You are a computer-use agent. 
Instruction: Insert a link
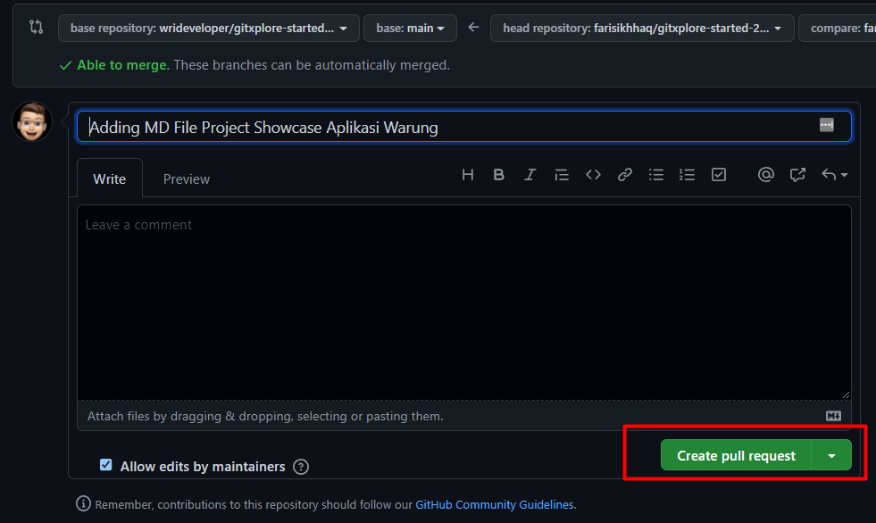[x=624, y=175]
